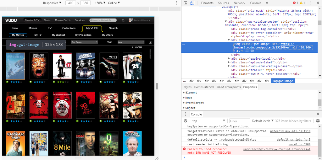
Task: Switch to the Network tab
Action: click(239, 3)
